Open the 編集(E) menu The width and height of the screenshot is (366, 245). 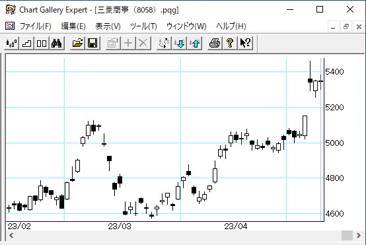tap(73, 26)
